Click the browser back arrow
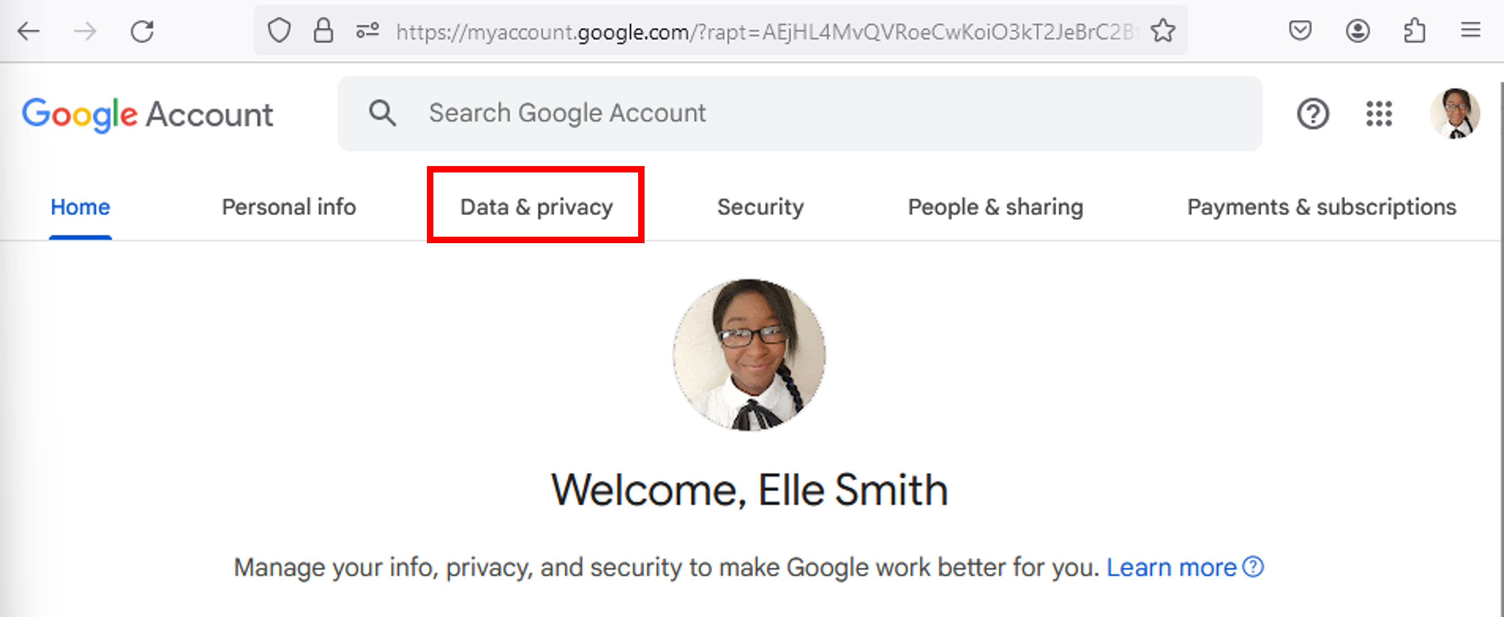The image size is (1504, 617). click(28, 31)
